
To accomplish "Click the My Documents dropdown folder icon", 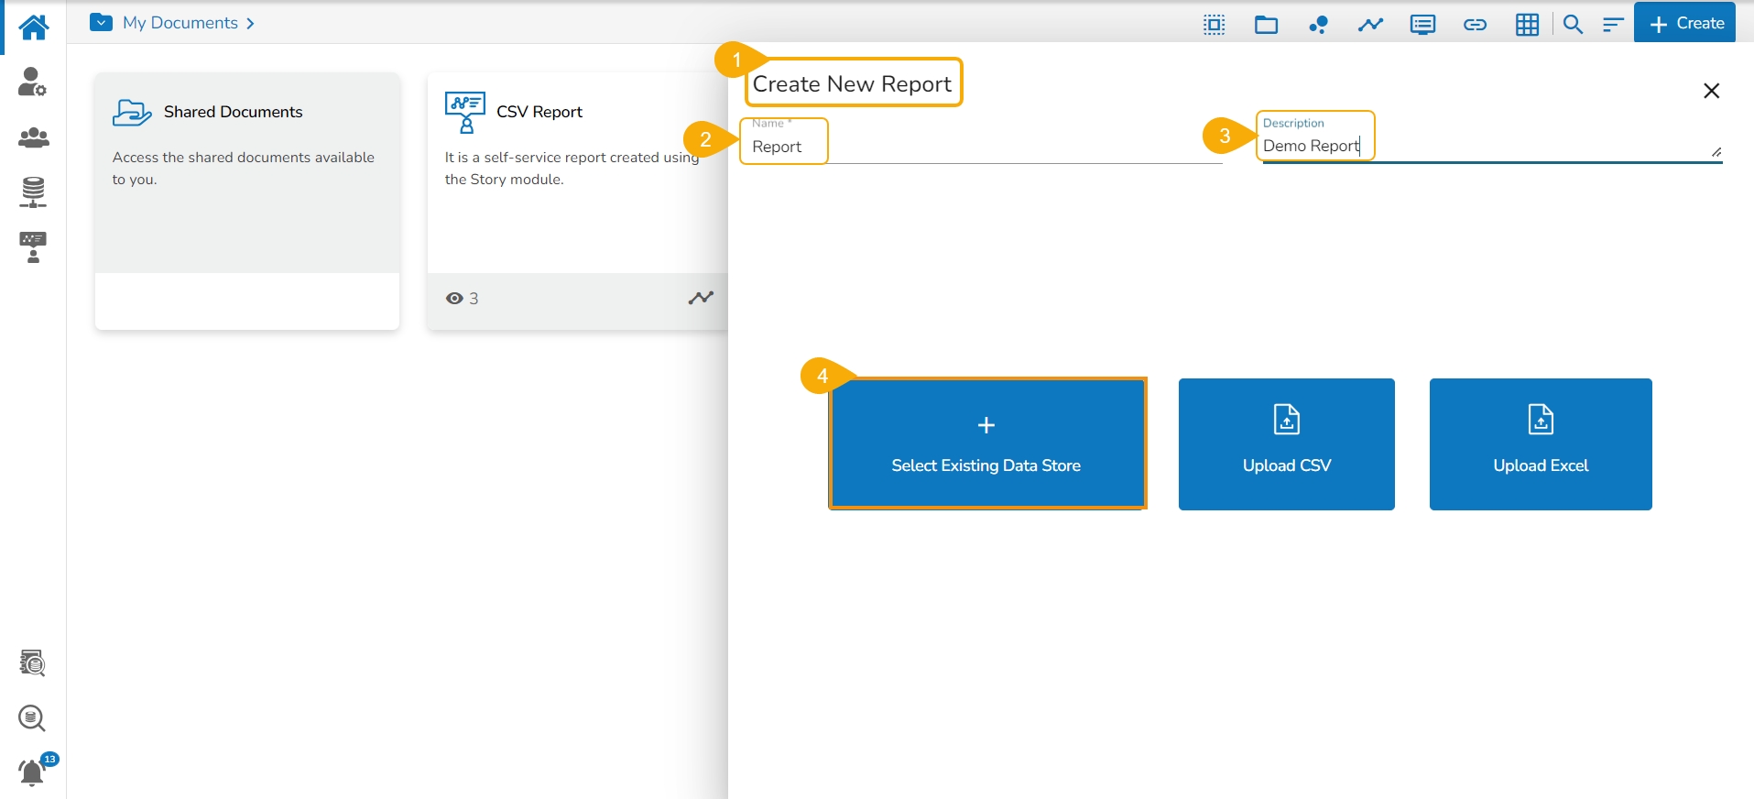I will click(x=102, y=23).
